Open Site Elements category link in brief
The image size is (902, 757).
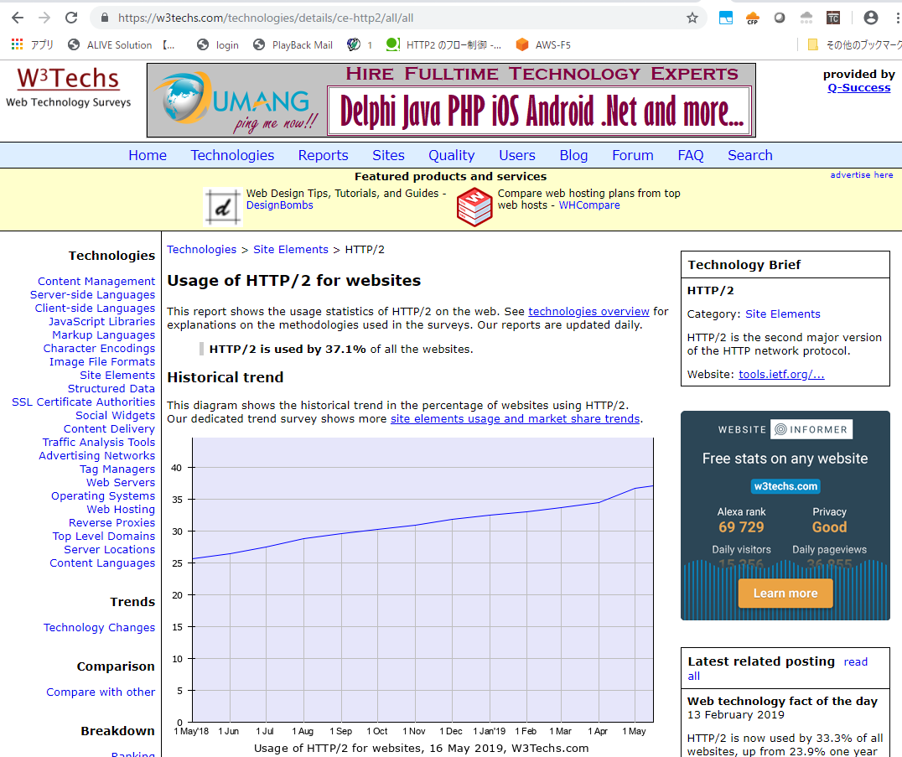tap(782, 314)
